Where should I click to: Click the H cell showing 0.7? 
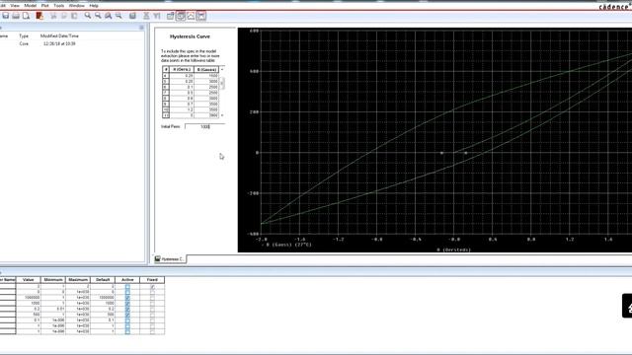(x=182, y=104)
